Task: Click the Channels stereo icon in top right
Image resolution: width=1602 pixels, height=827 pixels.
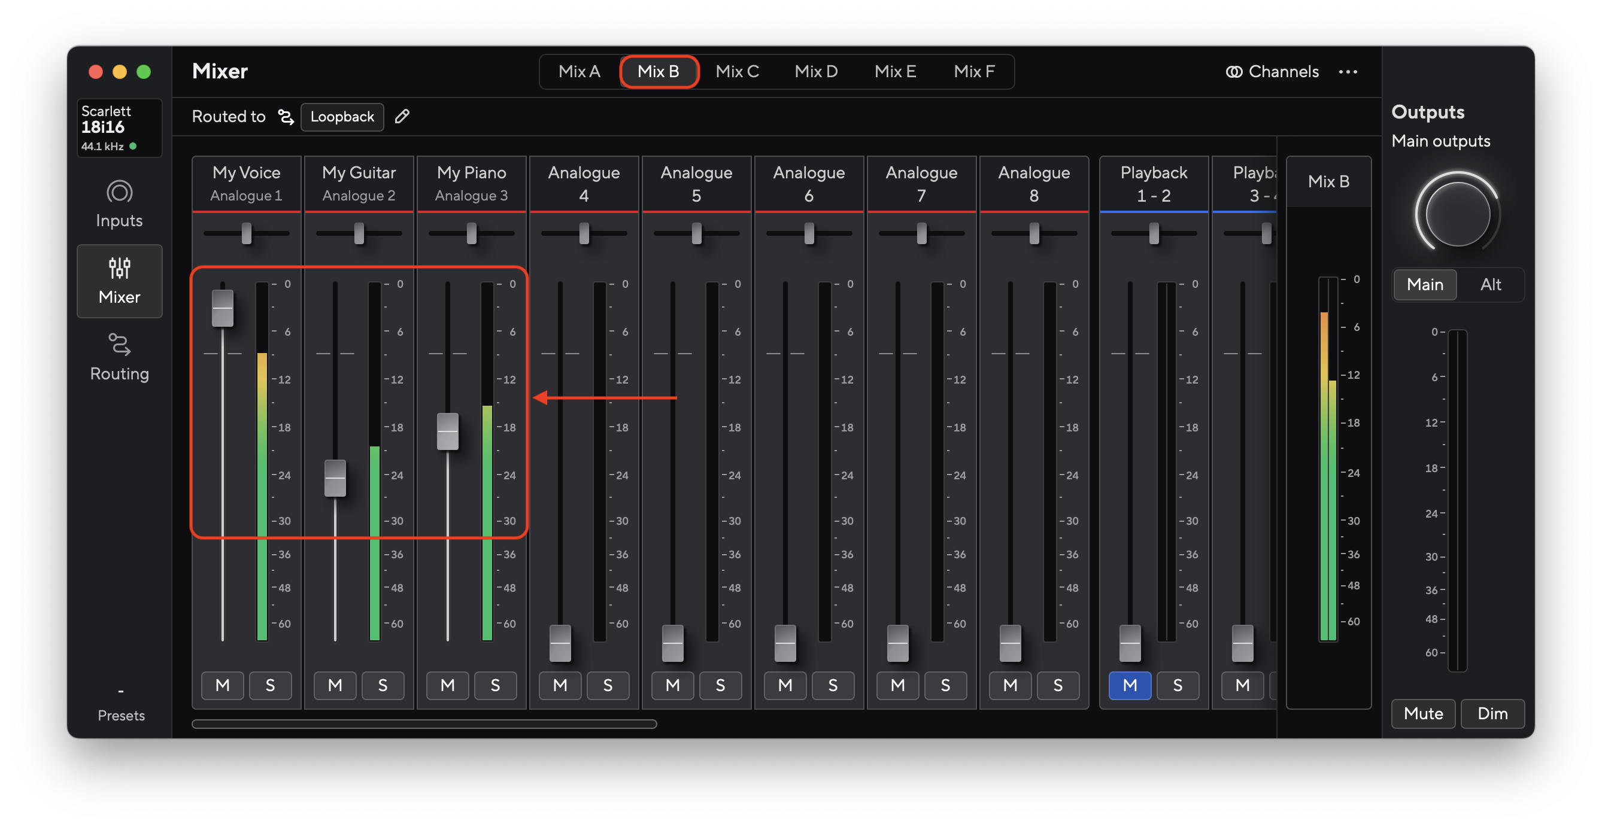Action: 1234,71
